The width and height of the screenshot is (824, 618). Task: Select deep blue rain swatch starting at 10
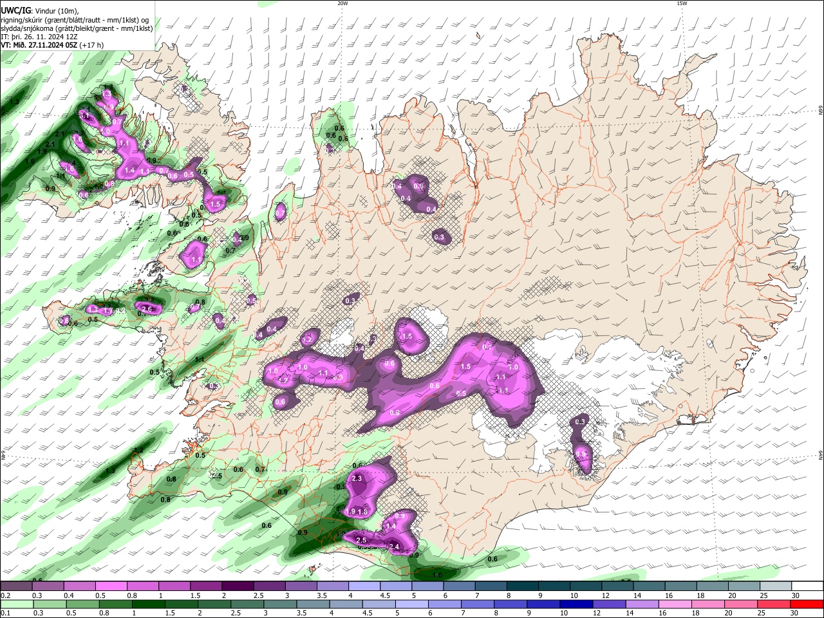(578, 604)
